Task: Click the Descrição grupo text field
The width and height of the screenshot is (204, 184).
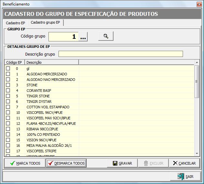Action: pos(121,54)
